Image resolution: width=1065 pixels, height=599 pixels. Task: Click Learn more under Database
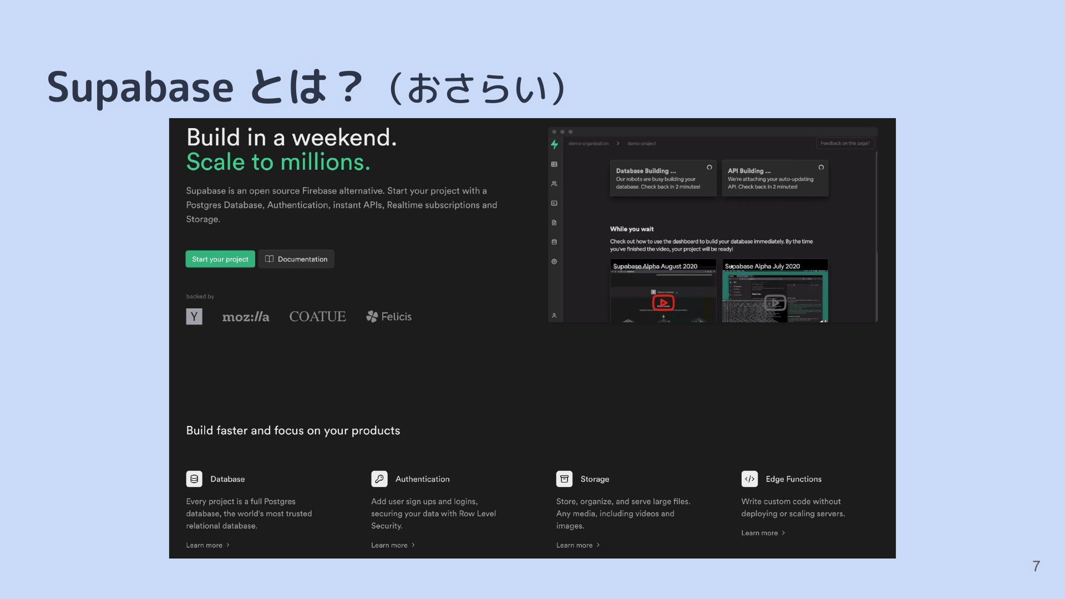tap(207, 545)
